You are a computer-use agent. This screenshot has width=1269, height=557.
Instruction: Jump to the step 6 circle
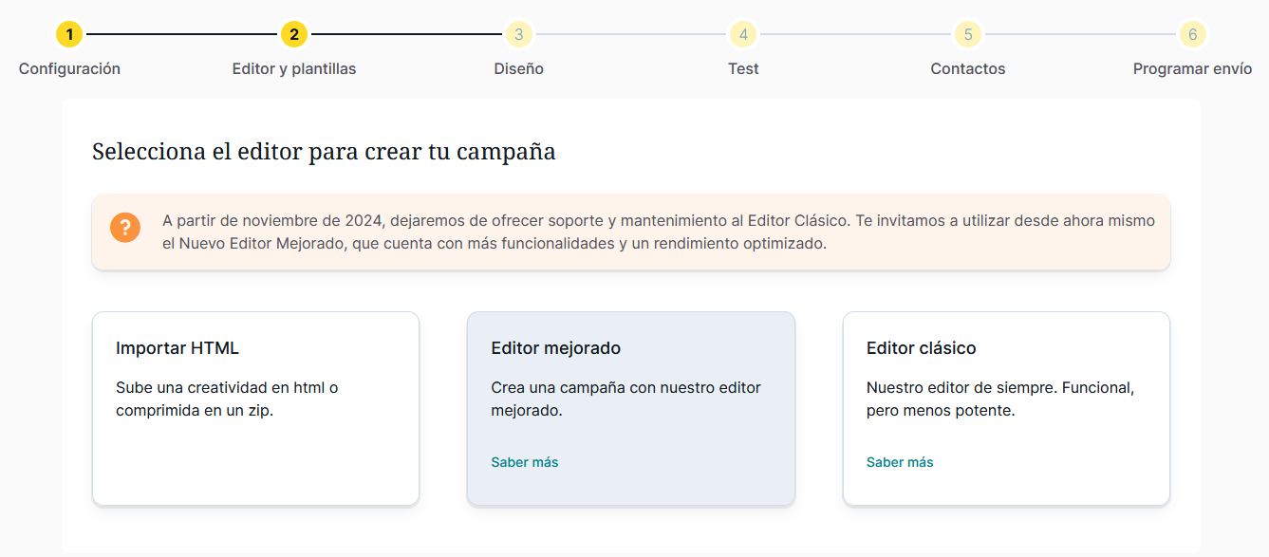coord(1192,35)
